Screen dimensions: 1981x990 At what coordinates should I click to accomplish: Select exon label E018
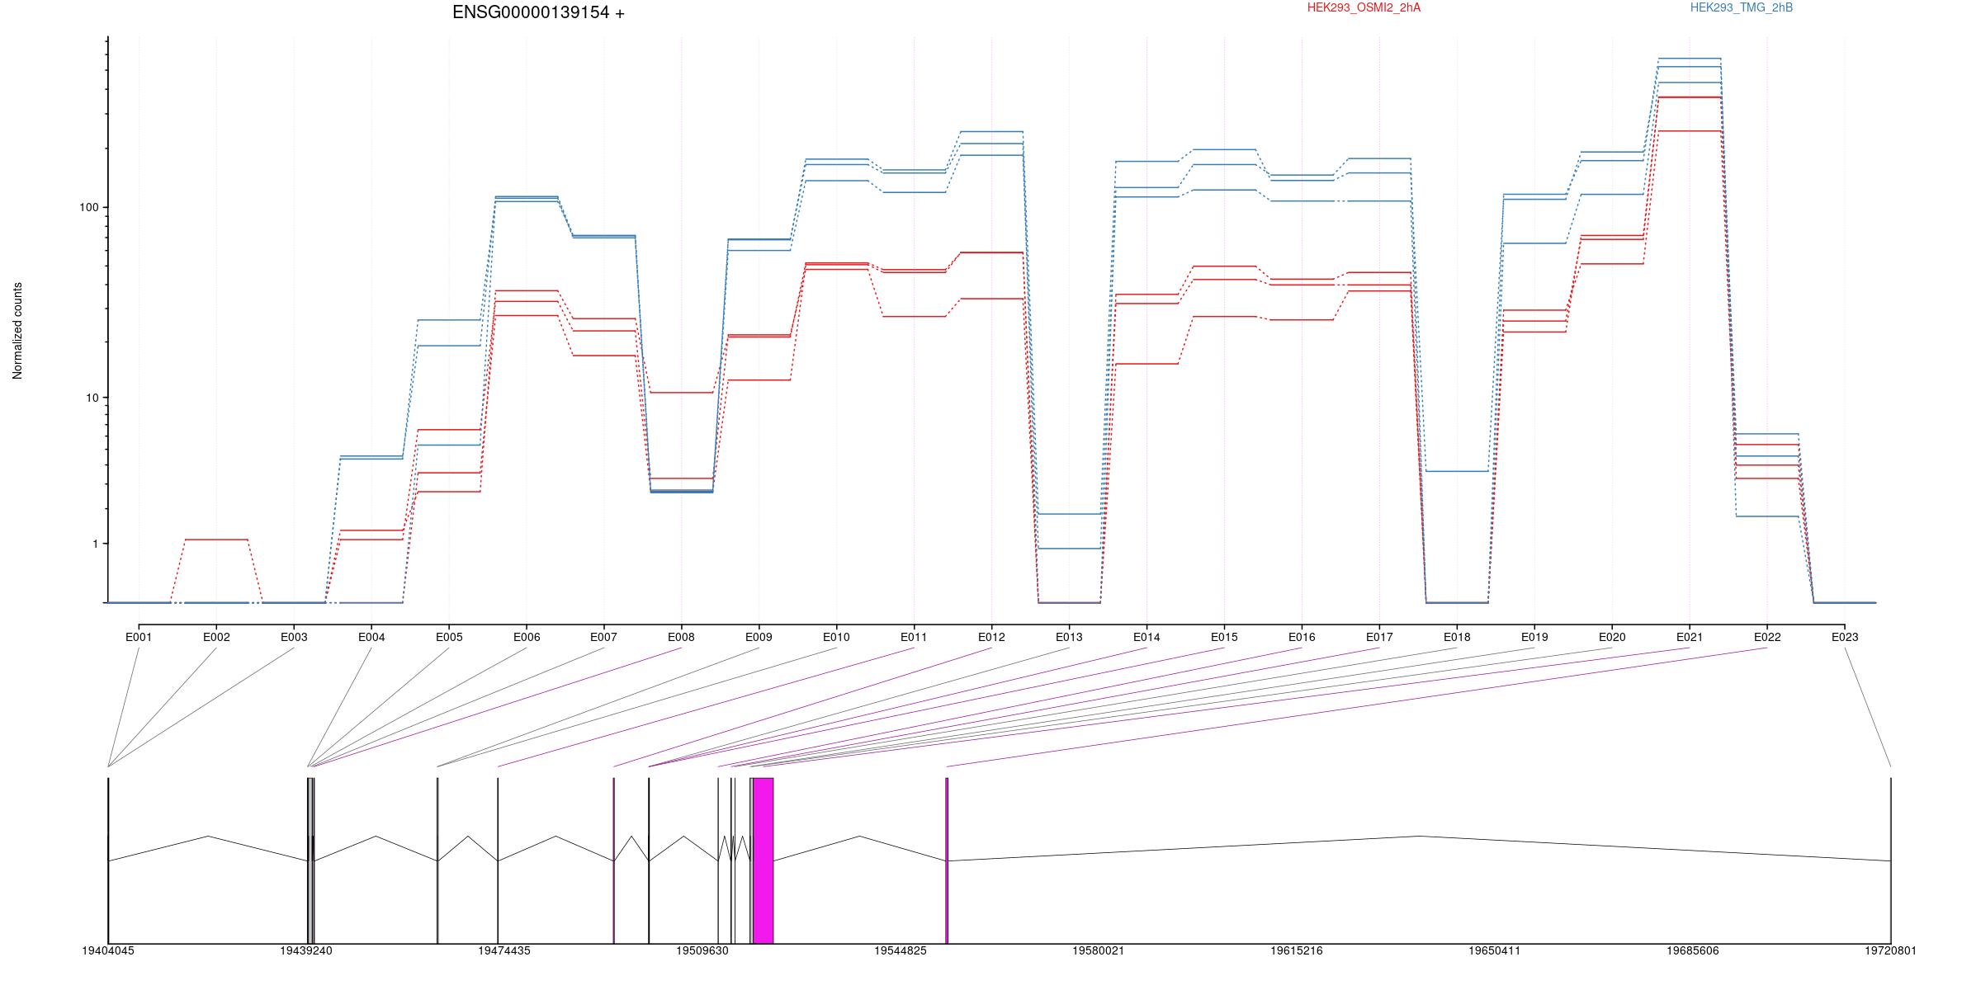pyautogui.click(x=1457, y=637)
